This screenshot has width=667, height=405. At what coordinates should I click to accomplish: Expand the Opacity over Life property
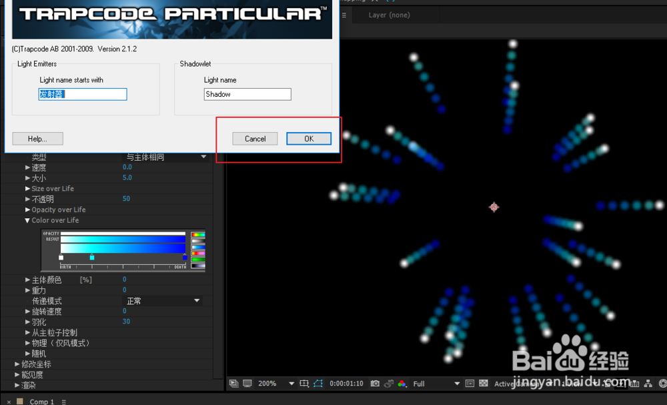pyautogui.click(x=27, y=210)
